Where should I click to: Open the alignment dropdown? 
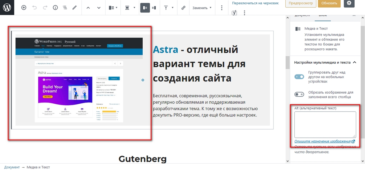click(x=130, y=8)
